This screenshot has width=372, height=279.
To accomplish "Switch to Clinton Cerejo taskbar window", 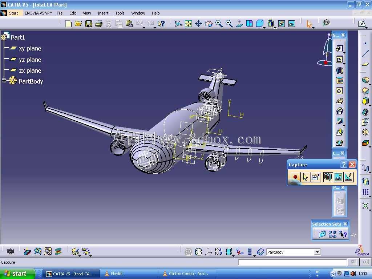I will click(x=188, y=274).
